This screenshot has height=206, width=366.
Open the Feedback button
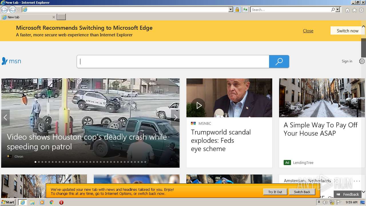tap(348, 194)
